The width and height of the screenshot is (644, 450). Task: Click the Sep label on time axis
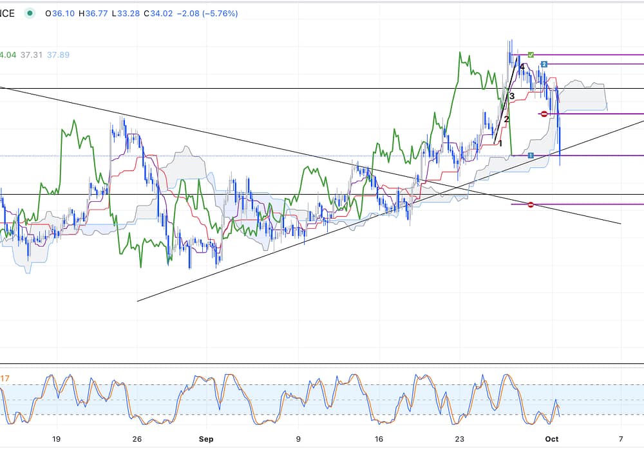[206, 439]
